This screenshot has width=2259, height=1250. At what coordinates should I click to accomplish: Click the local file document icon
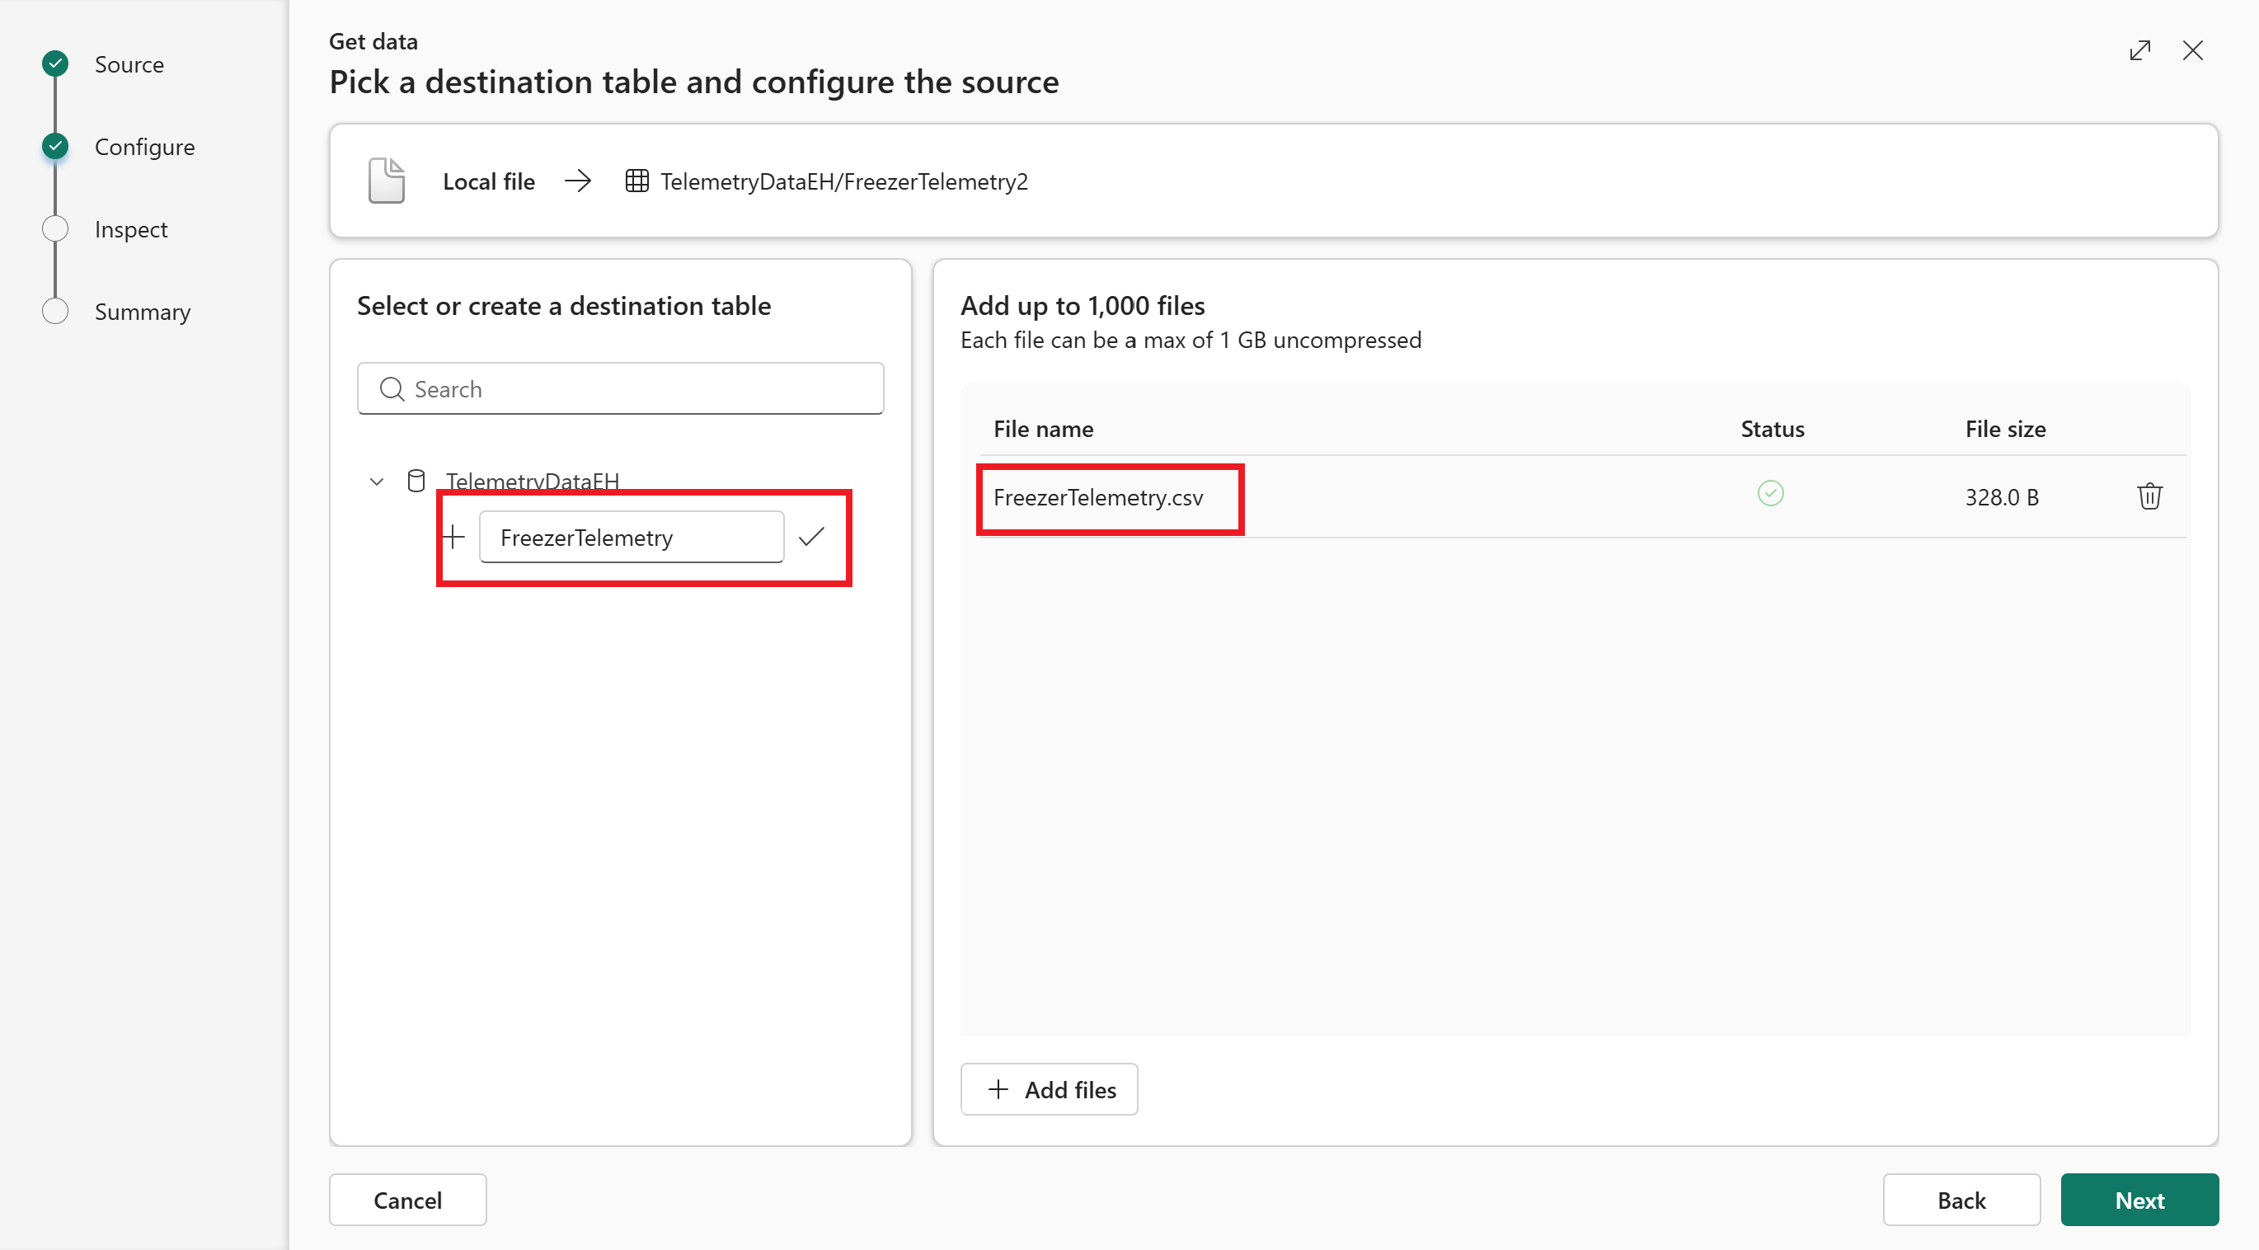click(x=387, y=181)
